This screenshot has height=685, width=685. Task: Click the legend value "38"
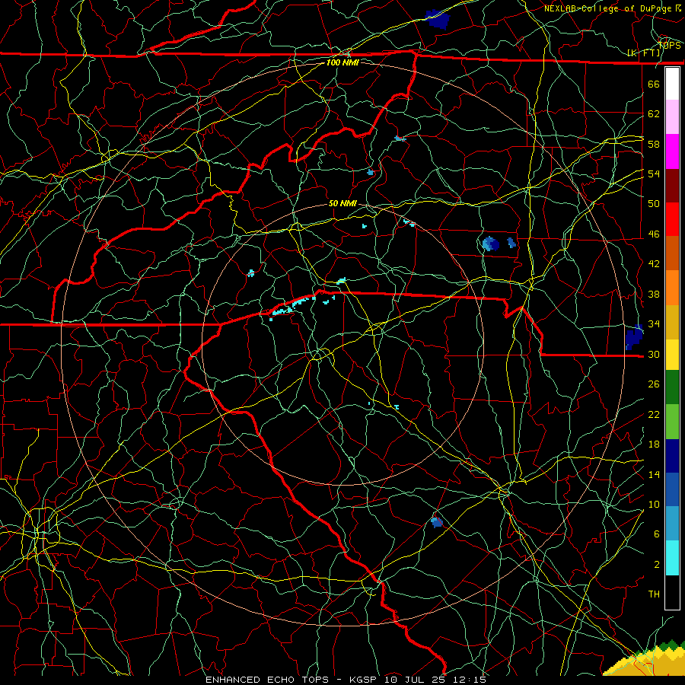[x=654, y=295]
